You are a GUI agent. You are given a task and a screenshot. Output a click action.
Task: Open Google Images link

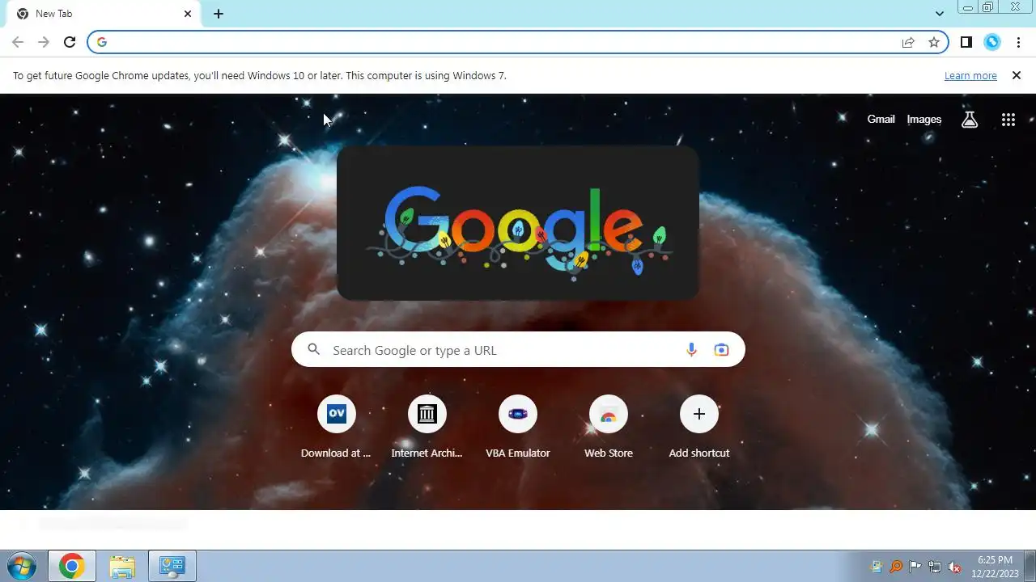click(923, 120)
